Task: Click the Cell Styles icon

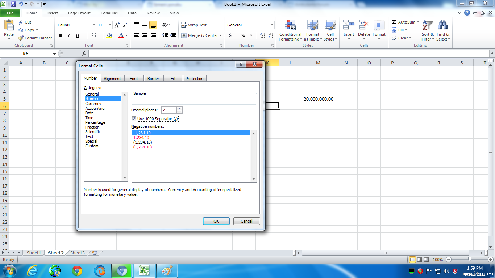Action: [x=330, y=25]
